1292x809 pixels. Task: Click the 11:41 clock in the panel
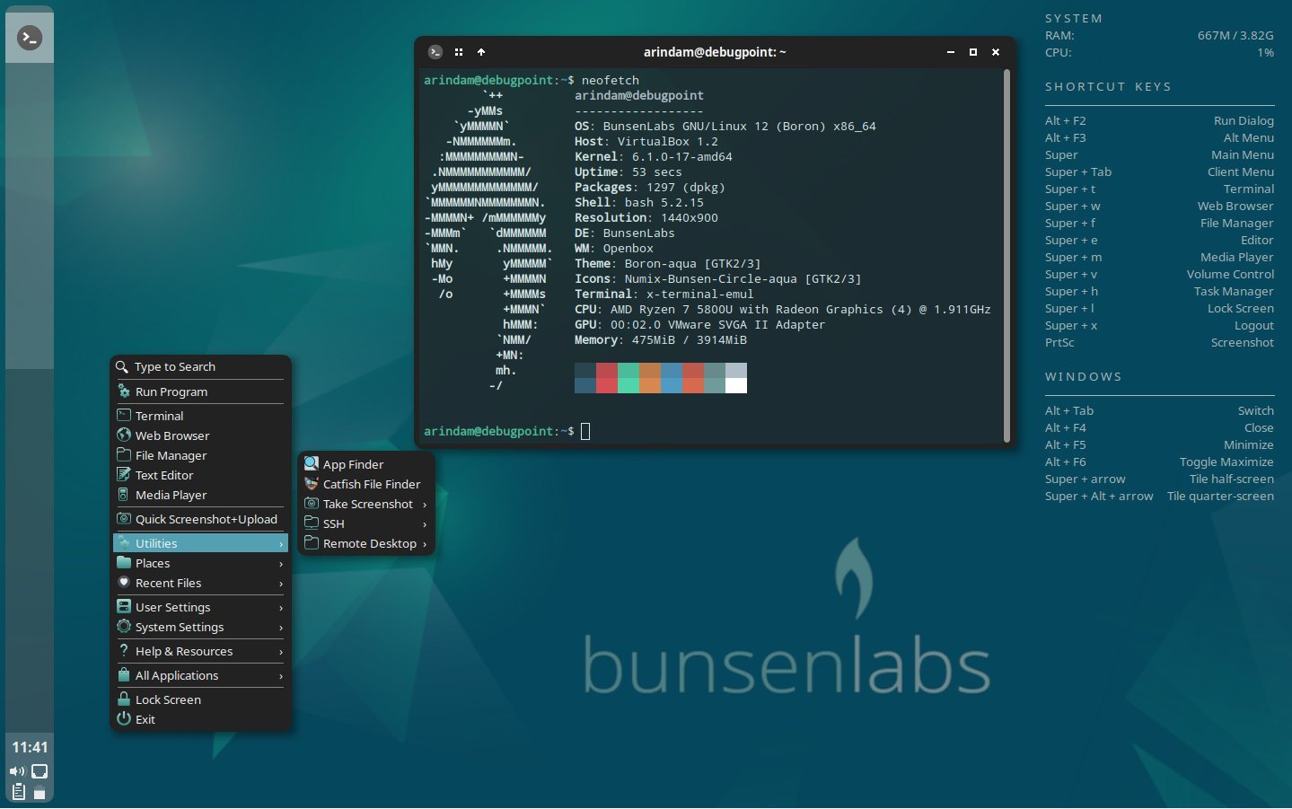point(30,747)
